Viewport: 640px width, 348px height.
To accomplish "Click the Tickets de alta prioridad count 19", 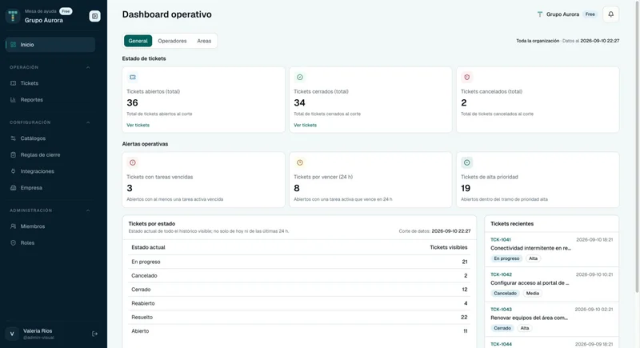I will [466, 188].
